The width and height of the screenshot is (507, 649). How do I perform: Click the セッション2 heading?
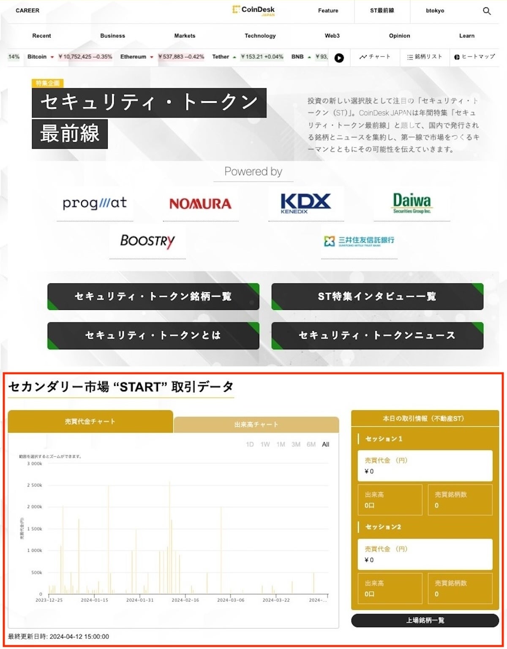383,527
